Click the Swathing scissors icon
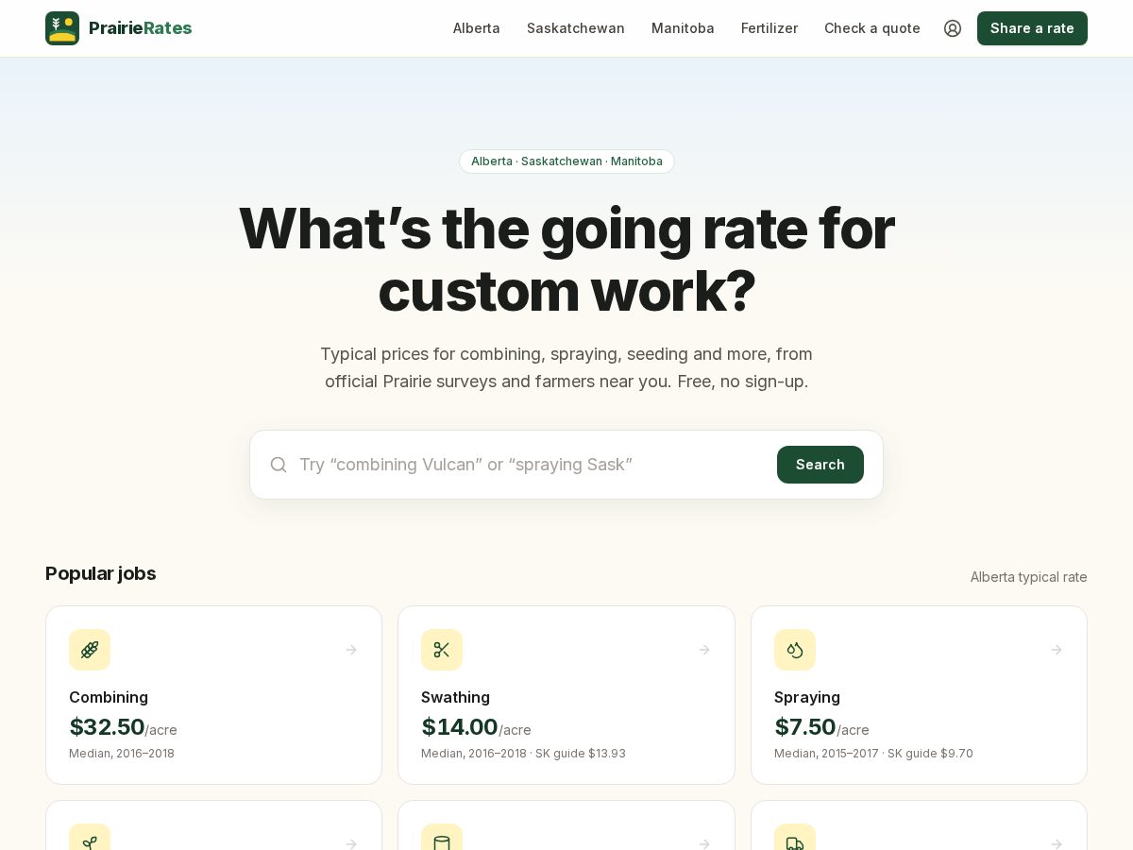 (x=442, y=650)
